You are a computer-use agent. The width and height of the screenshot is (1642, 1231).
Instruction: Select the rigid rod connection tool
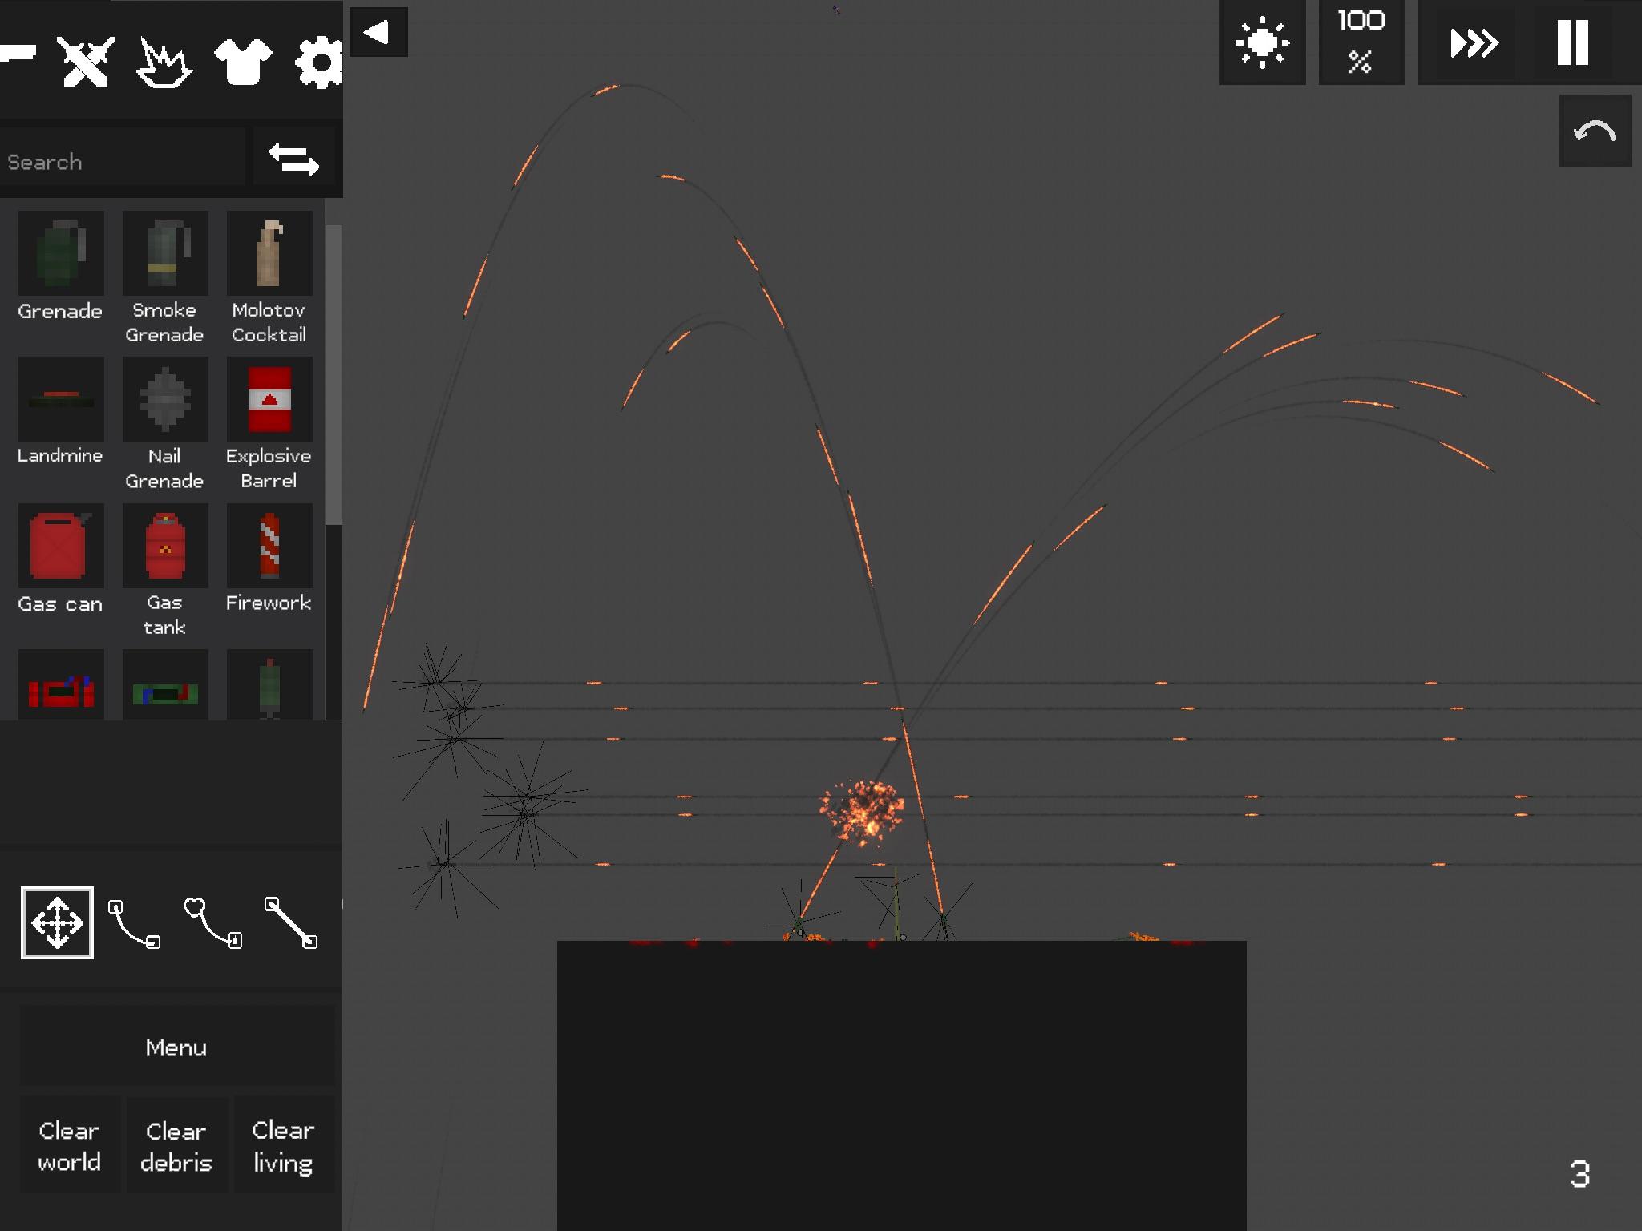(x=291, y=922)
